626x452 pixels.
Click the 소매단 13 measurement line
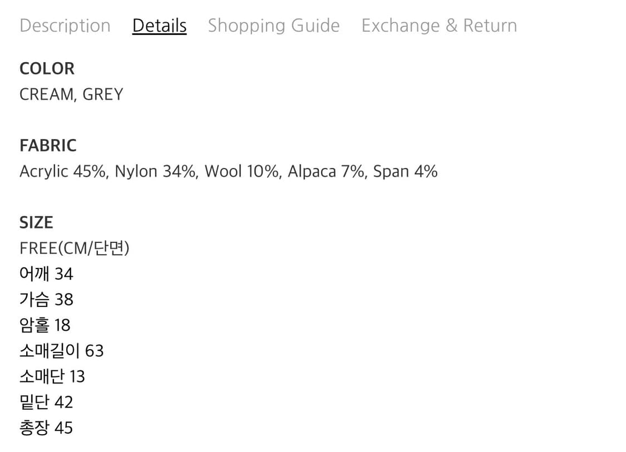click(x=52, y=376)
